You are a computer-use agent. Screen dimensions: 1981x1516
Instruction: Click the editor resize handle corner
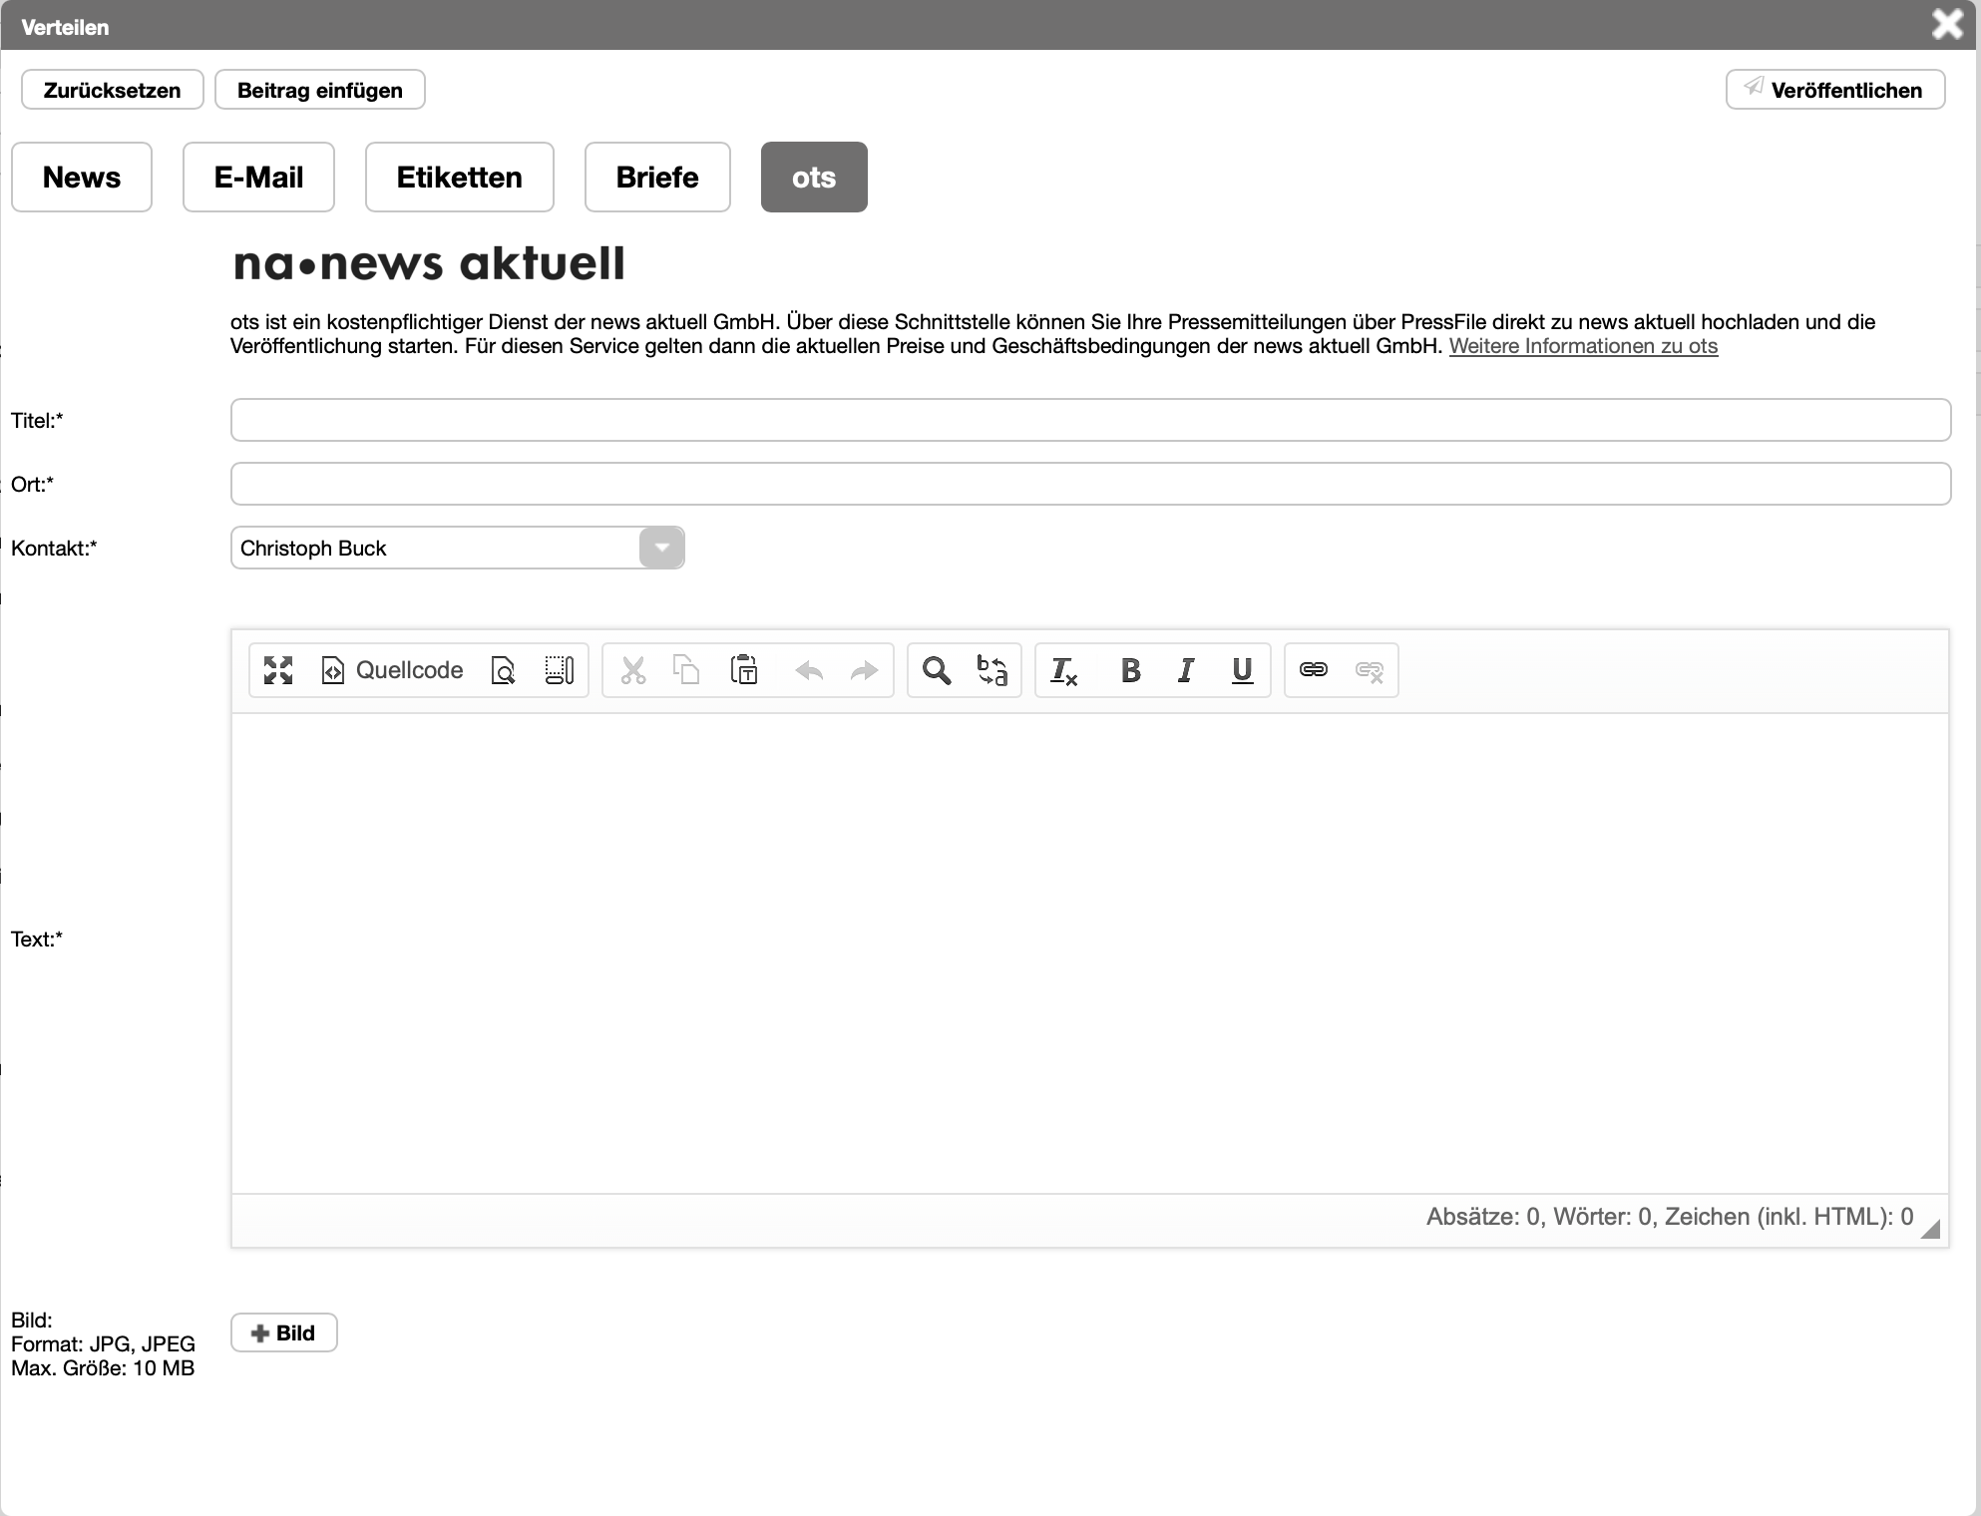pyautogui.click(x=1932, y=1230)
